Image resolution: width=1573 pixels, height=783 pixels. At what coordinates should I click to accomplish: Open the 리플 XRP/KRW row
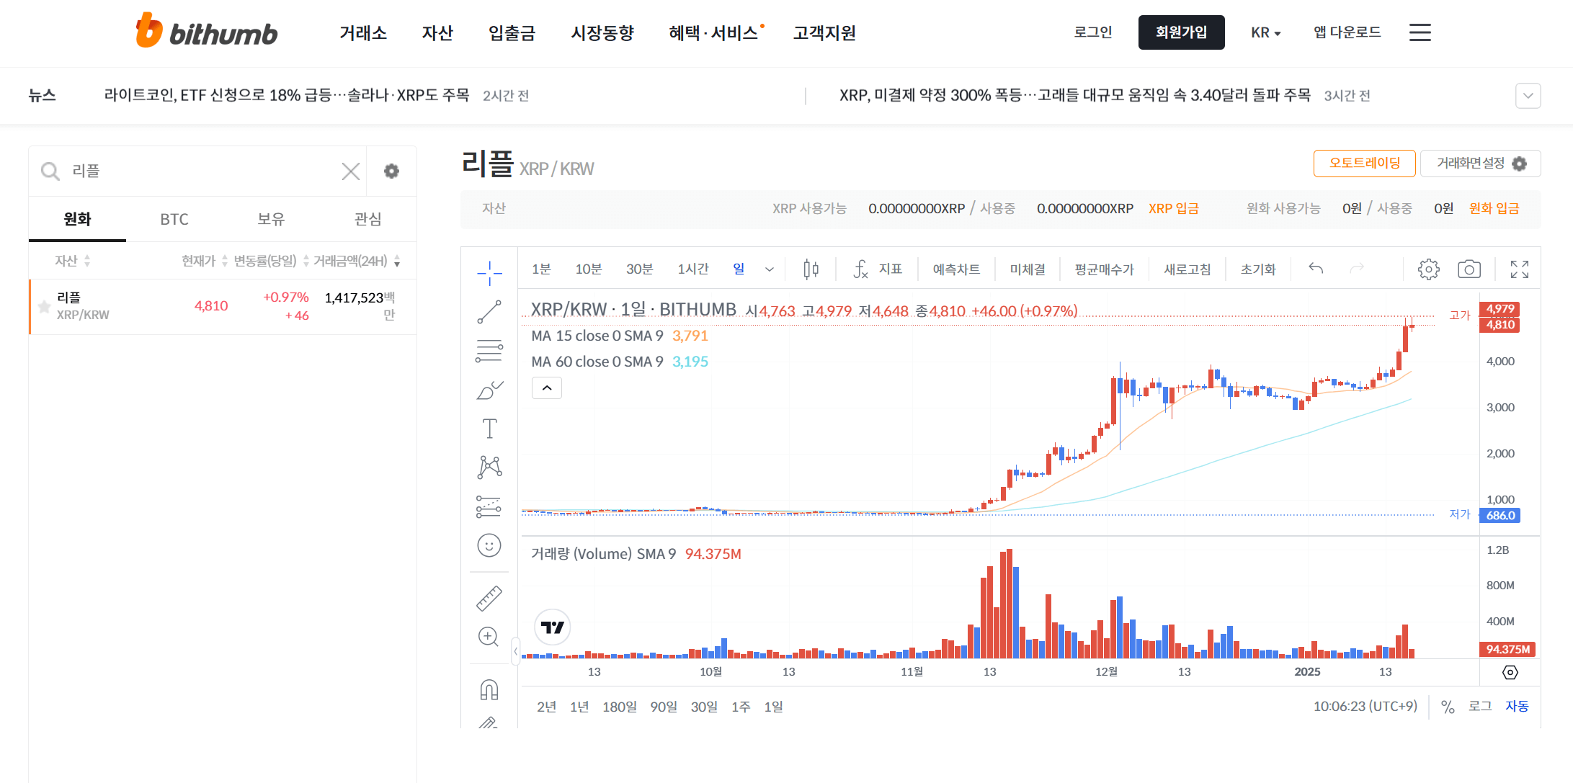click(223, 306)
